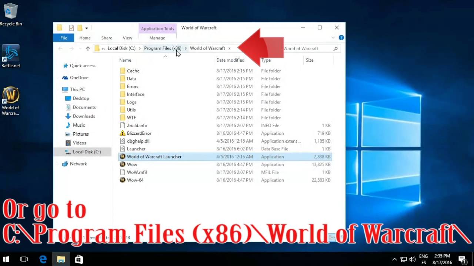Open the quick access toolbar customize dropdown
Viewport: 474px width, 266px height.
click(87, 28)
